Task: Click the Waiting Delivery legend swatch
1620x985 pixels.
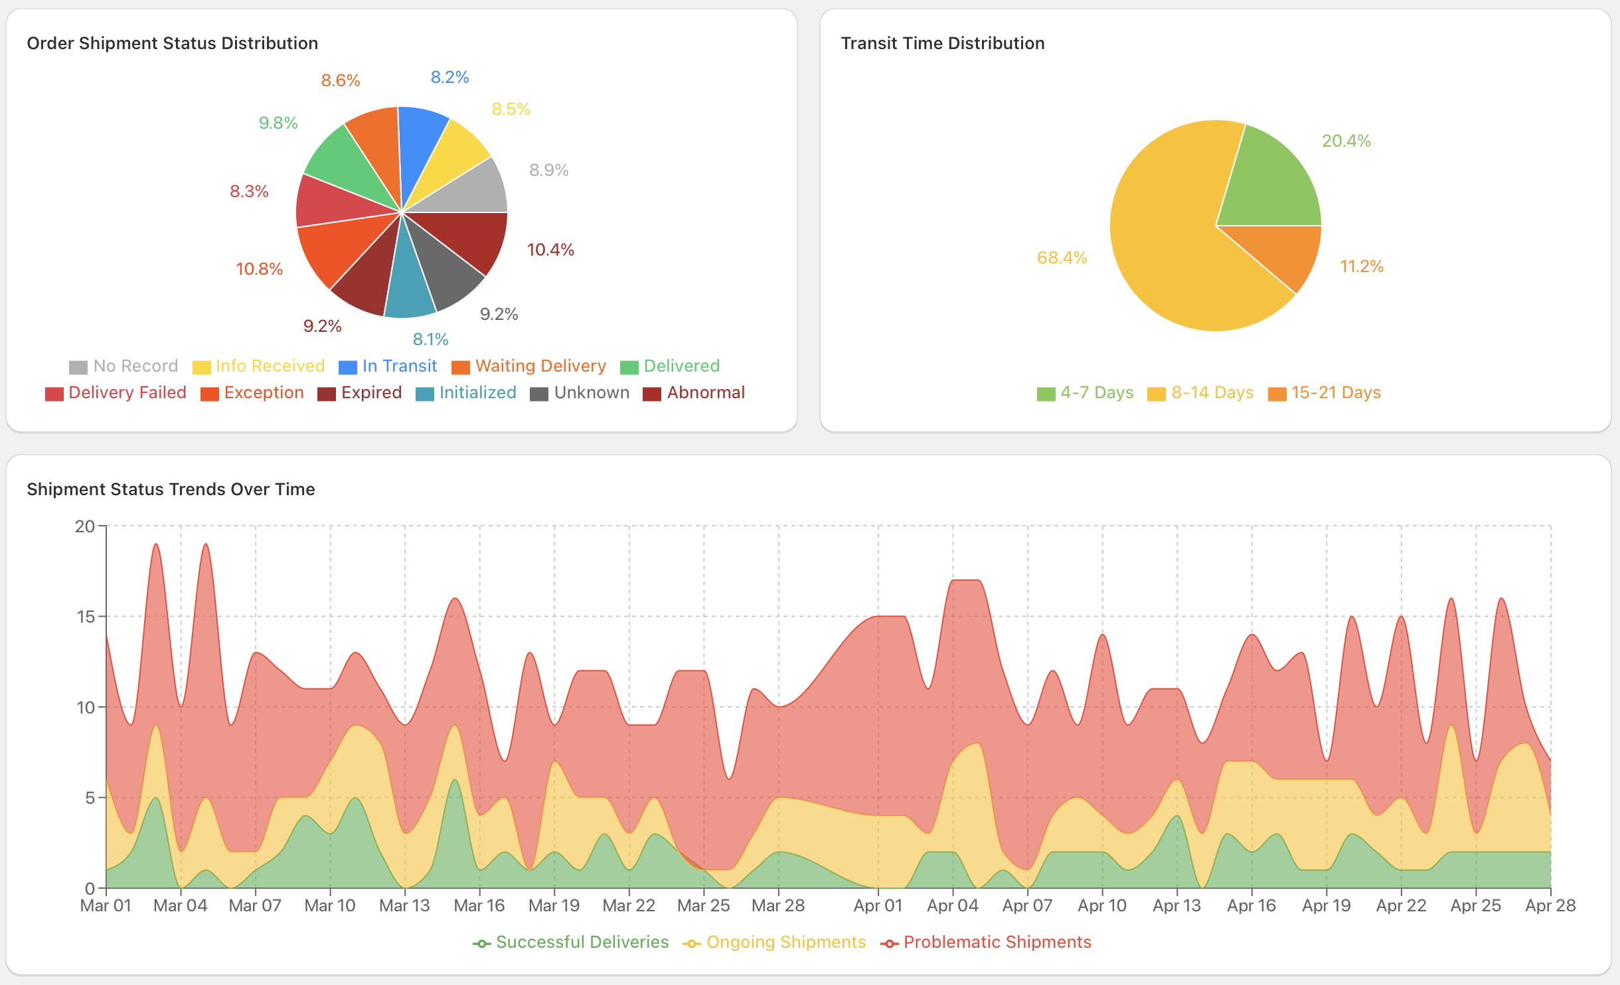Action: coord(460,367)
